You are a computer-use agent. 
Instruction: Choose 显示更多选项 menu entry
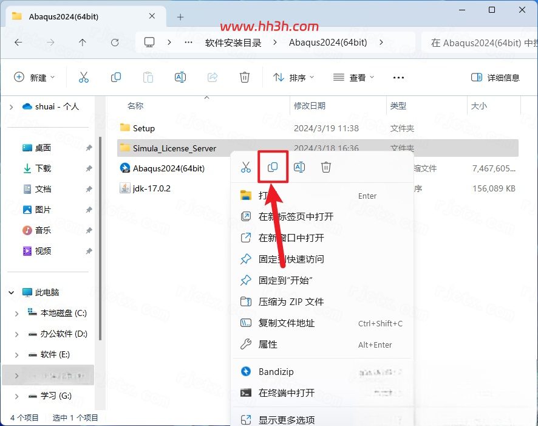[322, 419]
